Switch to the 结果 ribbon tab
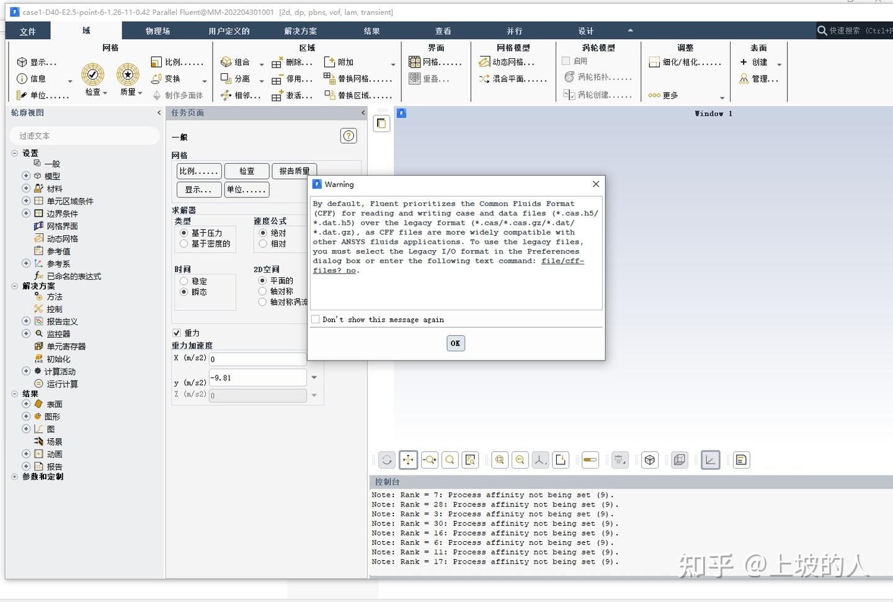Image resolution: width=893 pixels, height=602 pixels. pyautogui.click(x=371, y=30)
